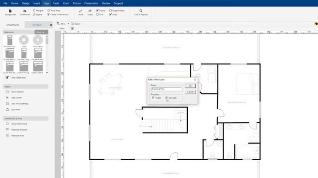Open the Support ribbon tab
This screenshot has height=178, width=318.
118,3
